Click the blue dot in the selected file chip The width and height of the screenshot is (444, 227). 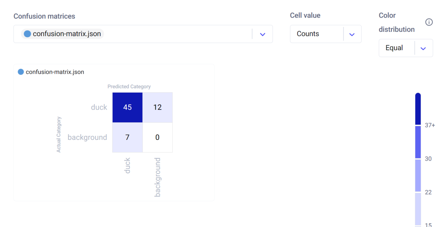click(27, 34)
